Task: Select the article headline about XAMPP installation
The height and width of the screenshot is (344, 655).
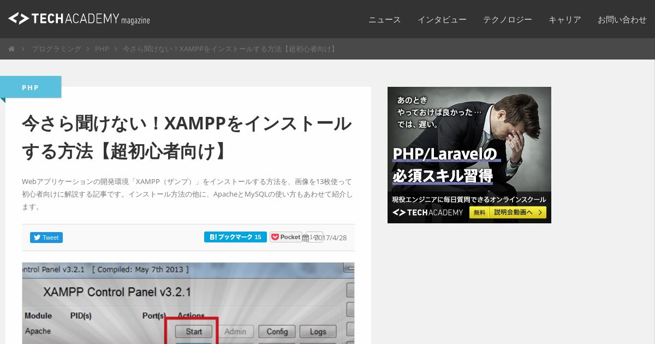Action: coord(187,138)
